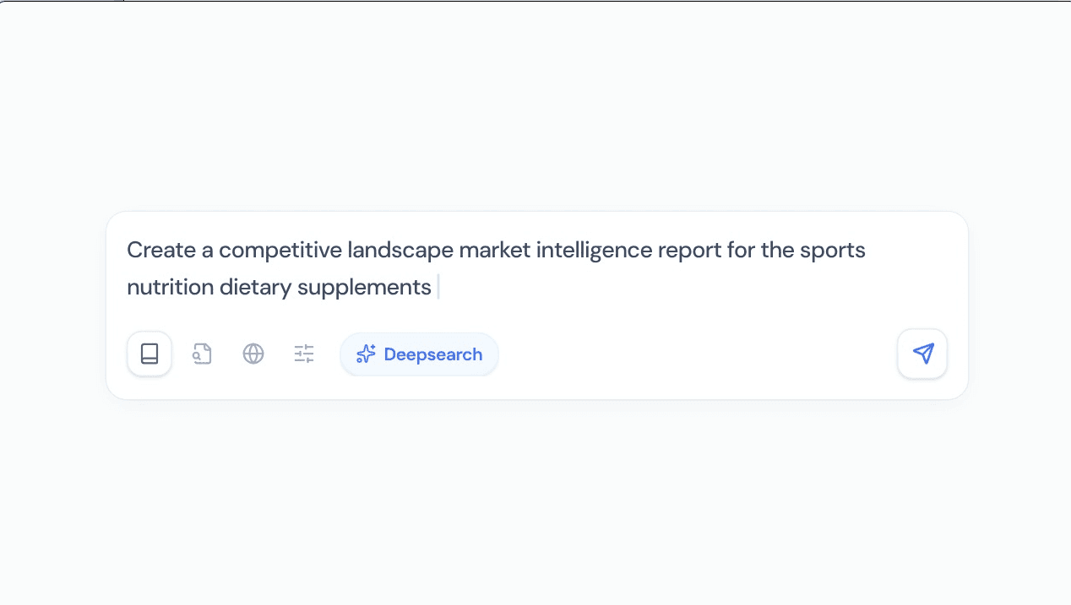This screenshot has width=1071, height=605.
Task: Send the prompt with paper plane icon
Action: 922,354
